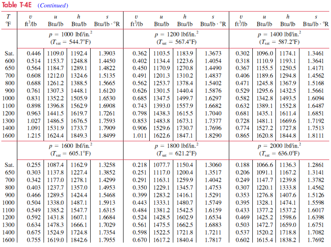Select the specific volume cell 0.446
The image size is (331, 247).
[34, 53]
